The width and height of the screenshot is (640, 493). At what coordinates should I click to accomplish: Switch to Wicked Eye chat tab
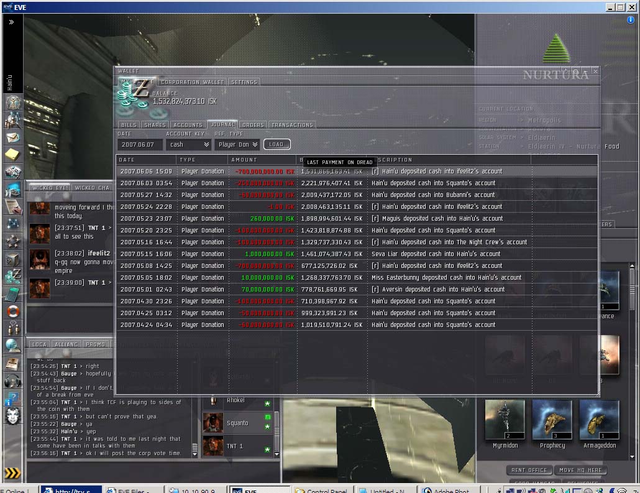[x=50, y=188]
